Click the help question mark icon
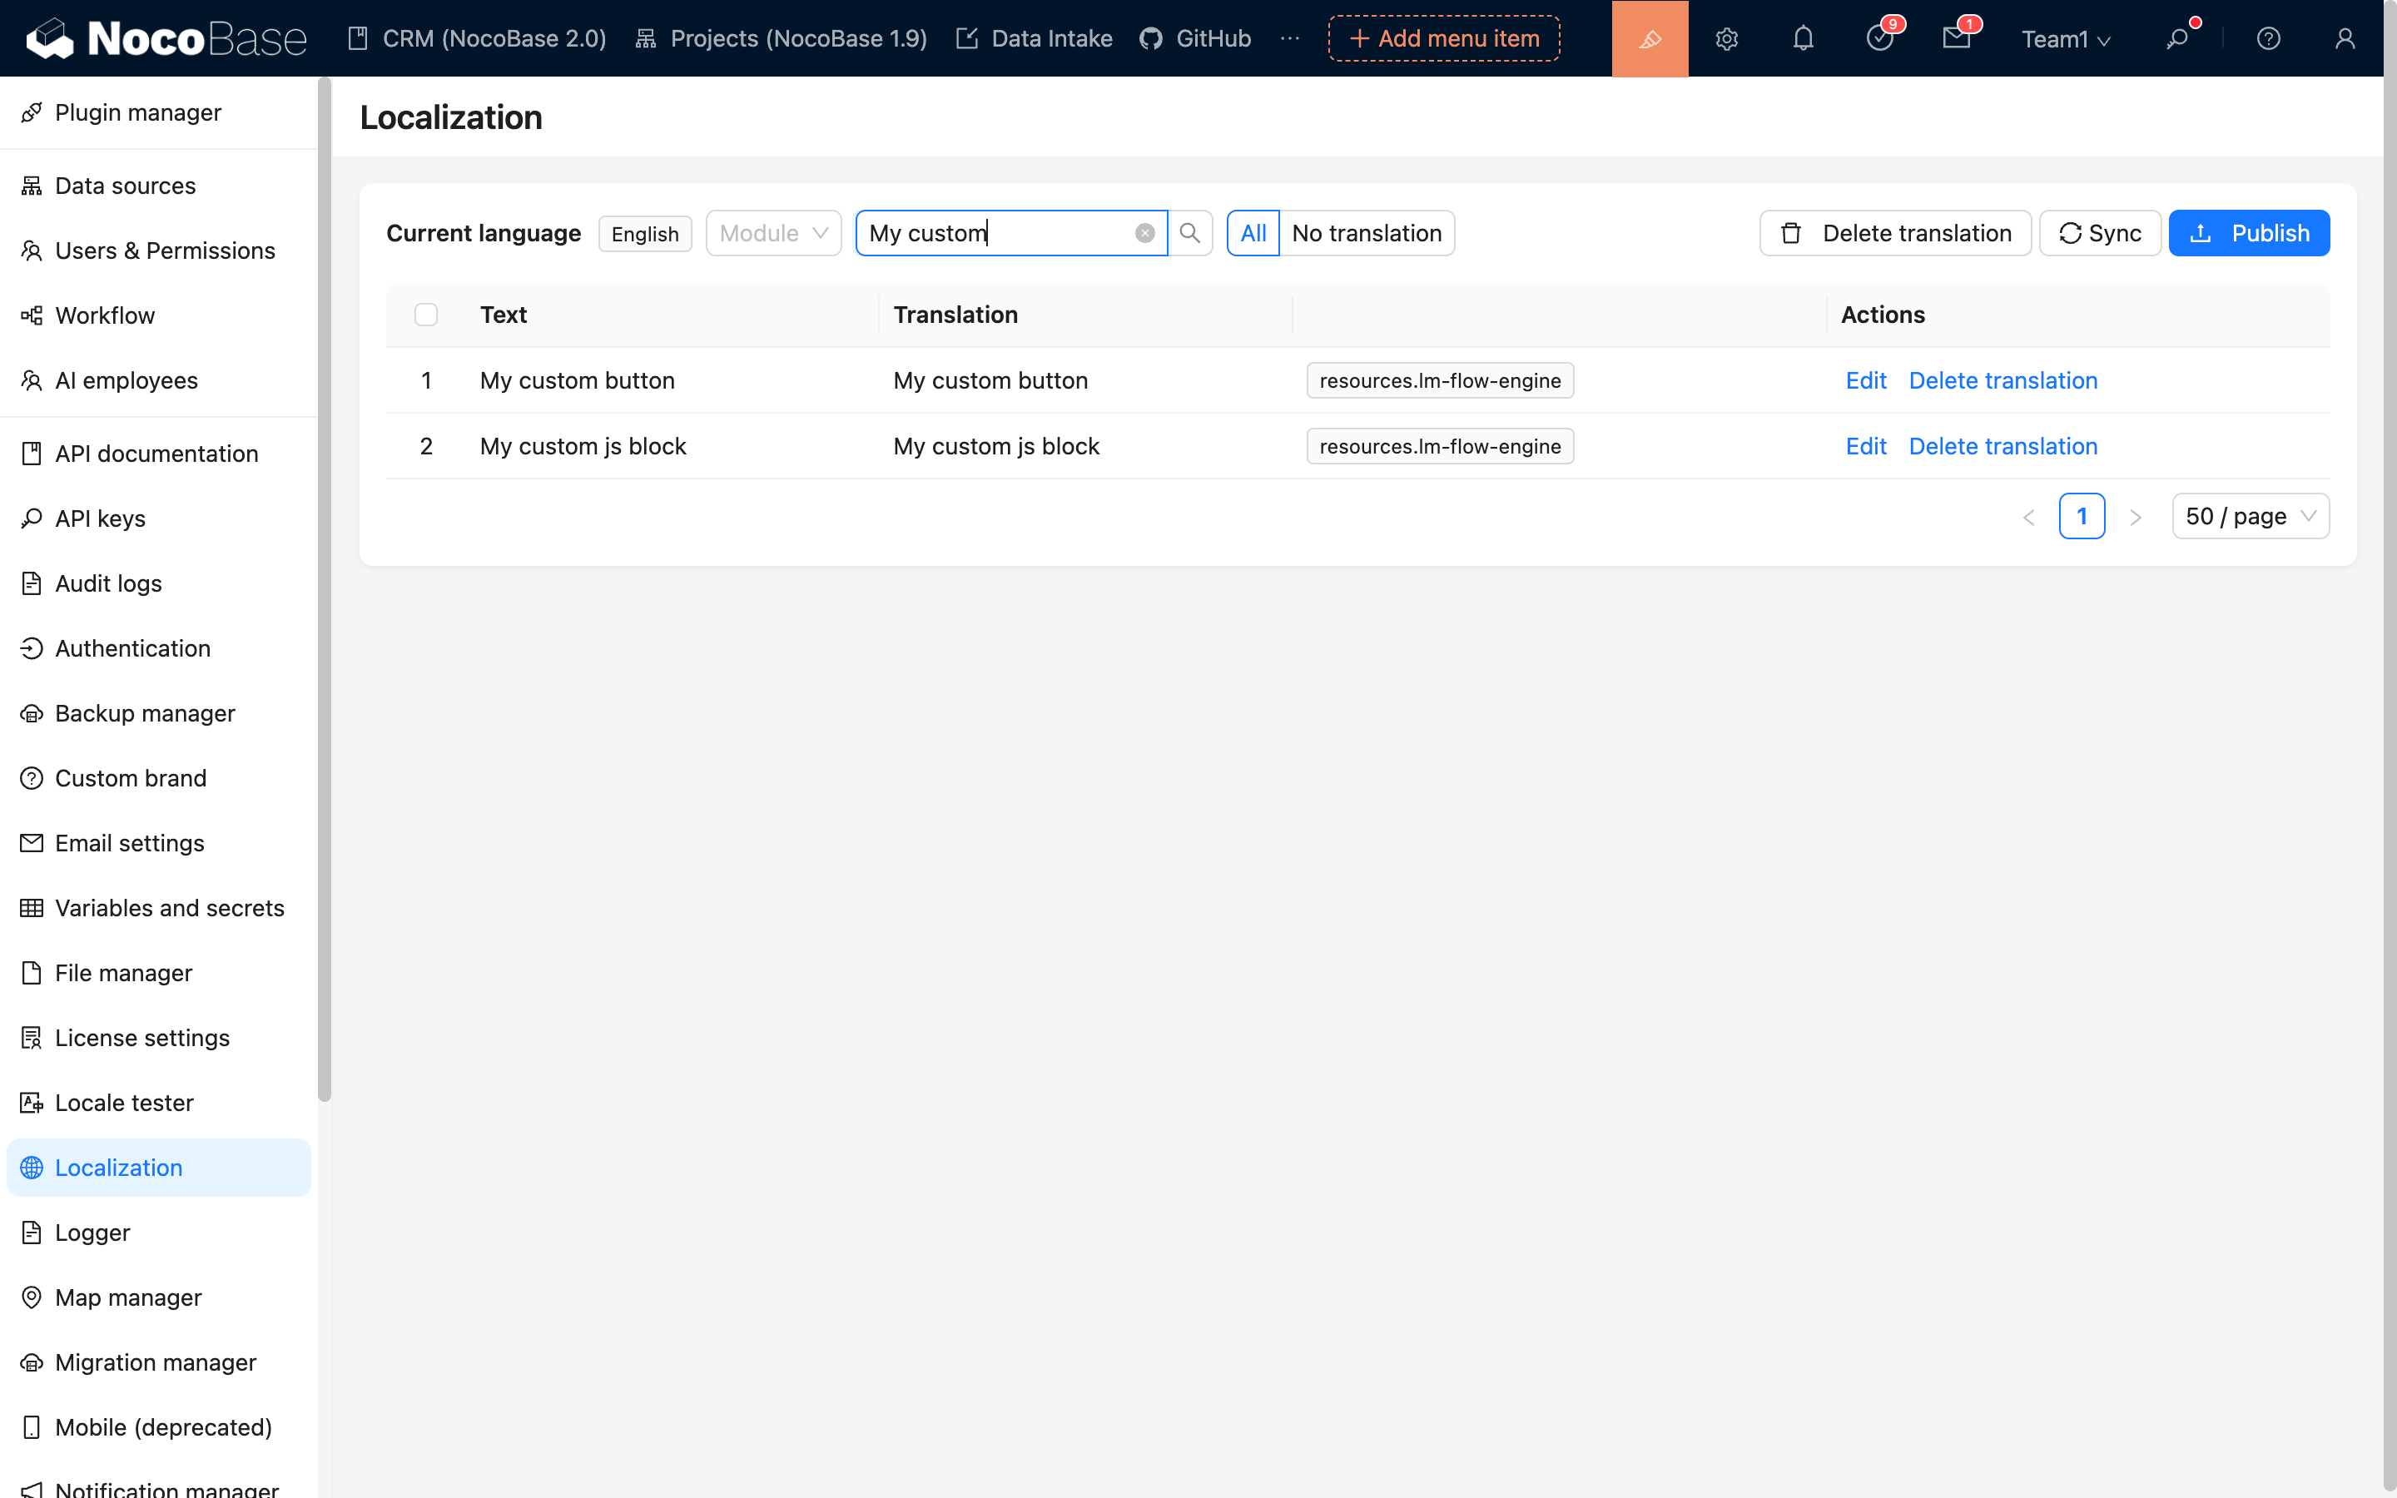Viewport: 2397px width, 1498px height. click(x=2267, y=38)
